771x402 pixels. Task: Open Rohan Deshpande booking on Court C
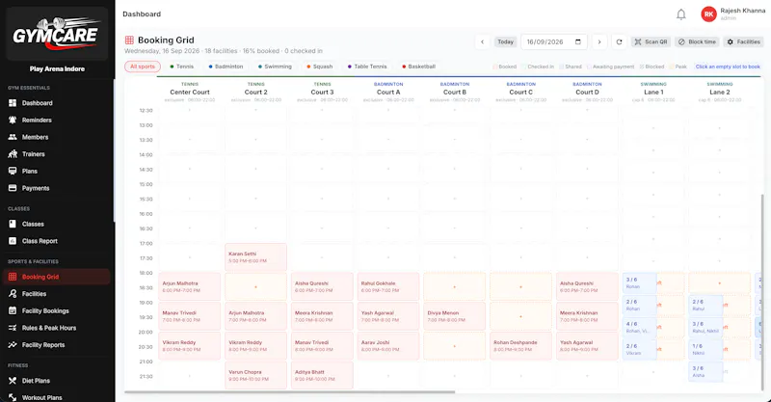[x=521, y=345]
